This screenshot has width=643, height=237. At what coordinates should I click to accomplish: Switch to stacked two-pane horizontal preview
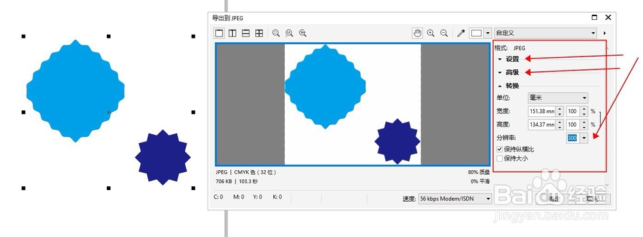(x=246, y=33)
